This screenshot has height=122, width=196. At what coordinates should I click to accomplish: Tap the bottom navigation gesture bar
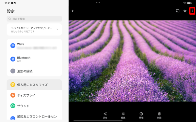pos(98,121)
